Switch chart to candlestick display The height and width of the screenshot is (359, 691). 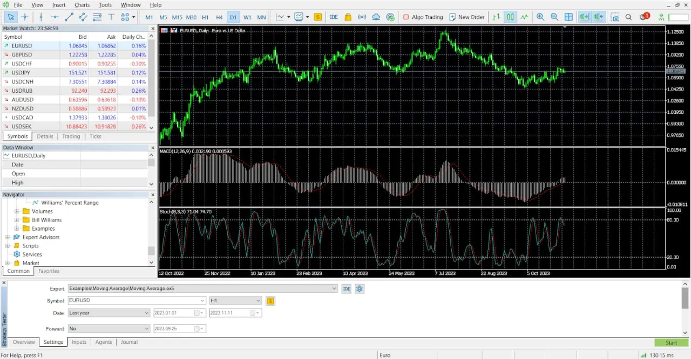tap(510, 17)
